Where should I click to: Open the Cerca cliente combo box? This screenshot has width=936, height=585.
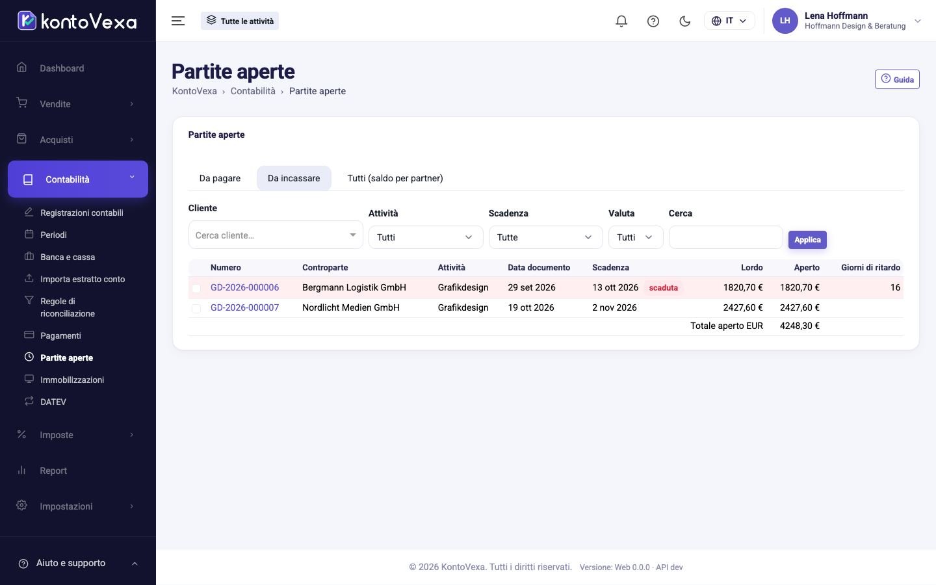click(x=276, y=235)
